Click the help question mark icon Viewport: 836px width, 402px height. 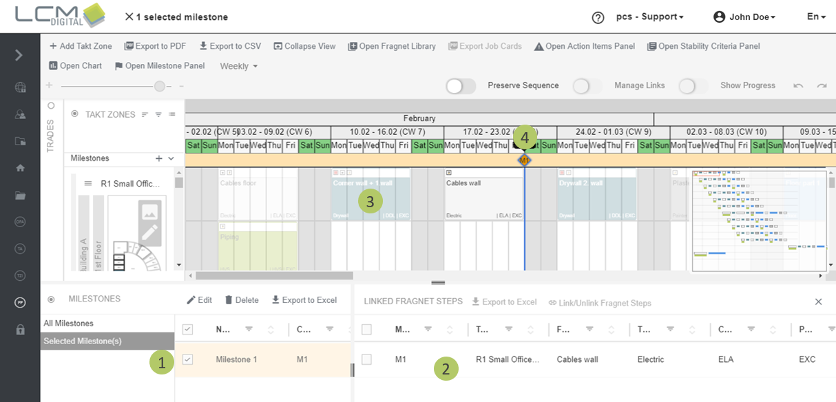(x=598, y=17)
